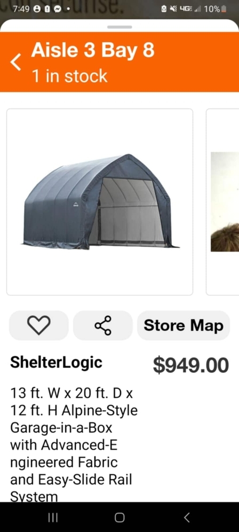Tap the back chevron in the orange header
The height and width of the screenshot is (532, 239).
click(15, 62)
